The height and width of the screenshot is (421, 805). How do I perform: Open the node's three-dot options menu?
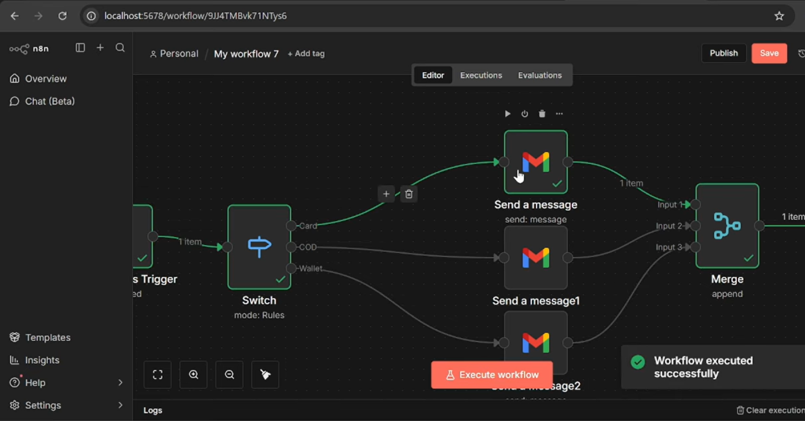pyautogui.click(x=559, y=114)
